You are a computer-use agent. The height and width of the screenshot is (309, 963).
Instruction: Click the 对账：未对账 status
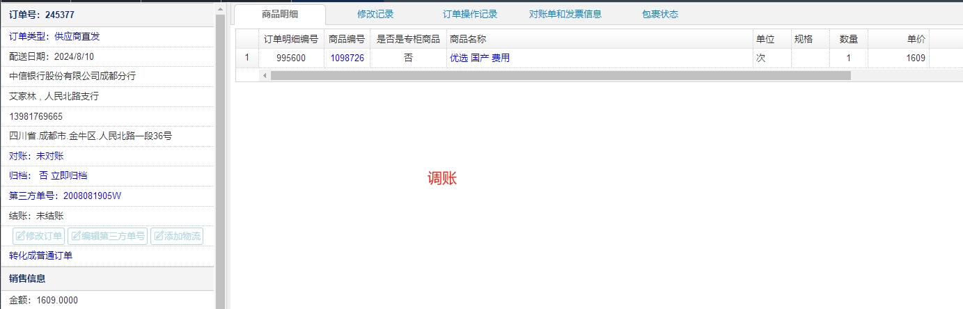click(x=36, y=156)
